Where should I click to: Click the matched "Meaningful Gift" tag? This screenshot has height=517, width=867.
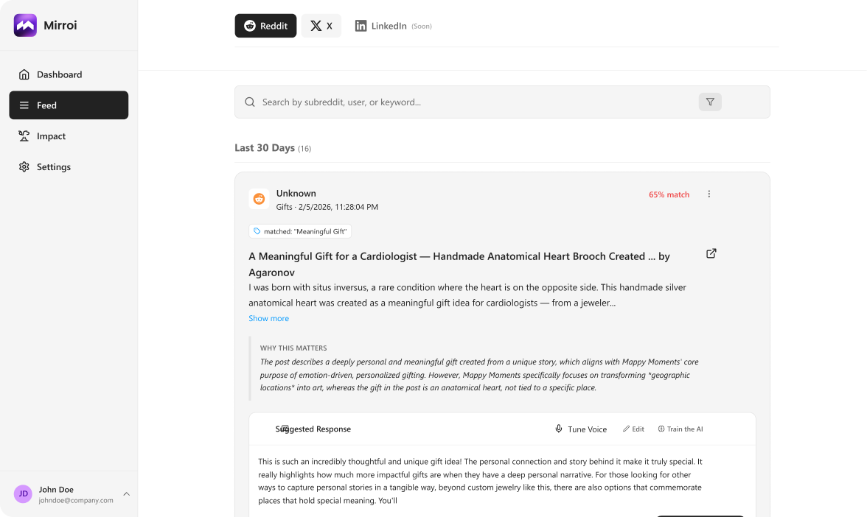coord(300,231)
